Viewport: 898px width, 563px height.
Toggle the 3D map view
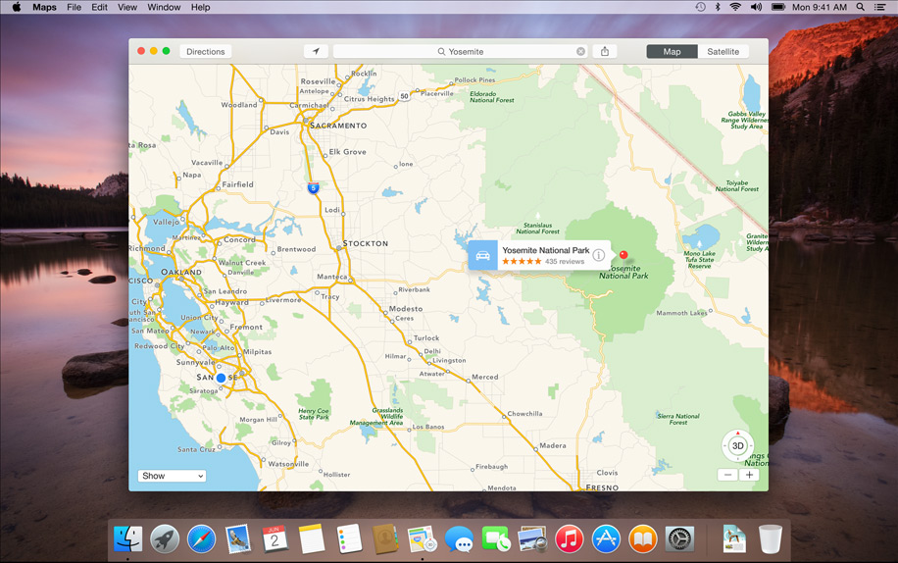coord(737,445)
